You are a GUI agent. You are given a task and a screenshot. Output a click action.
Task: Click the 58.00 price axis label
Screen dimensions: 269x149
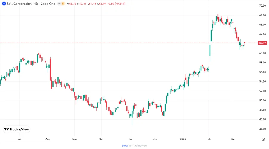pos(262,63)
